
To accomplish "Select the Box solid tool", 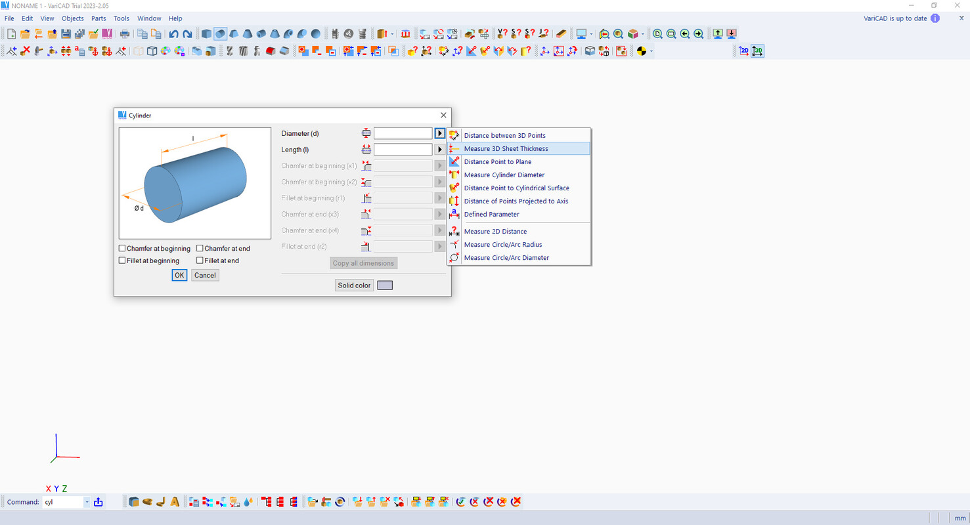I will [206, 34].
